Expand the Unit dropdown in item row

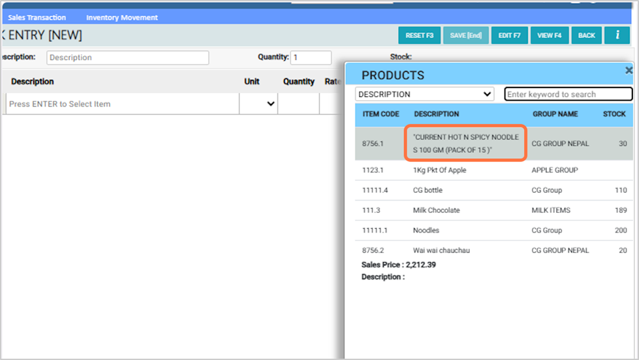(x=258, y=104)
